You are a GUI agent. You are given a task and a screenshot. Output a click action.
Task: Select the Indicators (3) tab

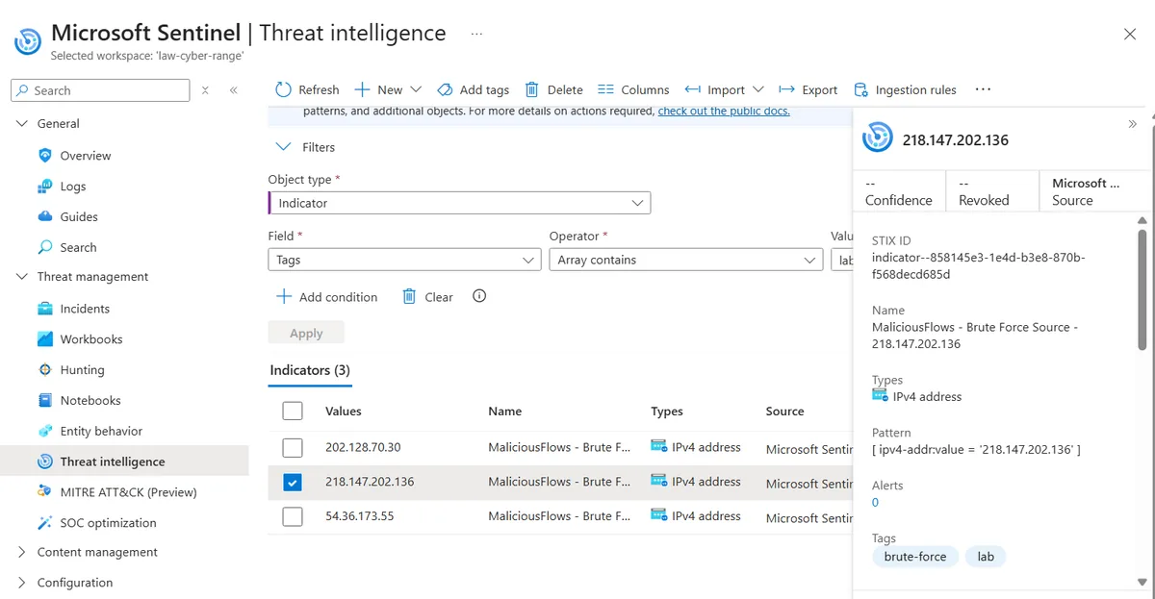pos(310,370)
